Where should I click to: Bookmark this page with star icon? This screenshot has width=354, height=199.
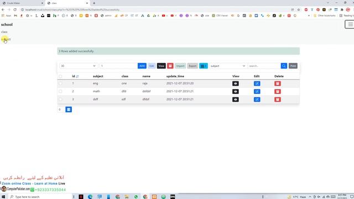[x=299, y=10]
